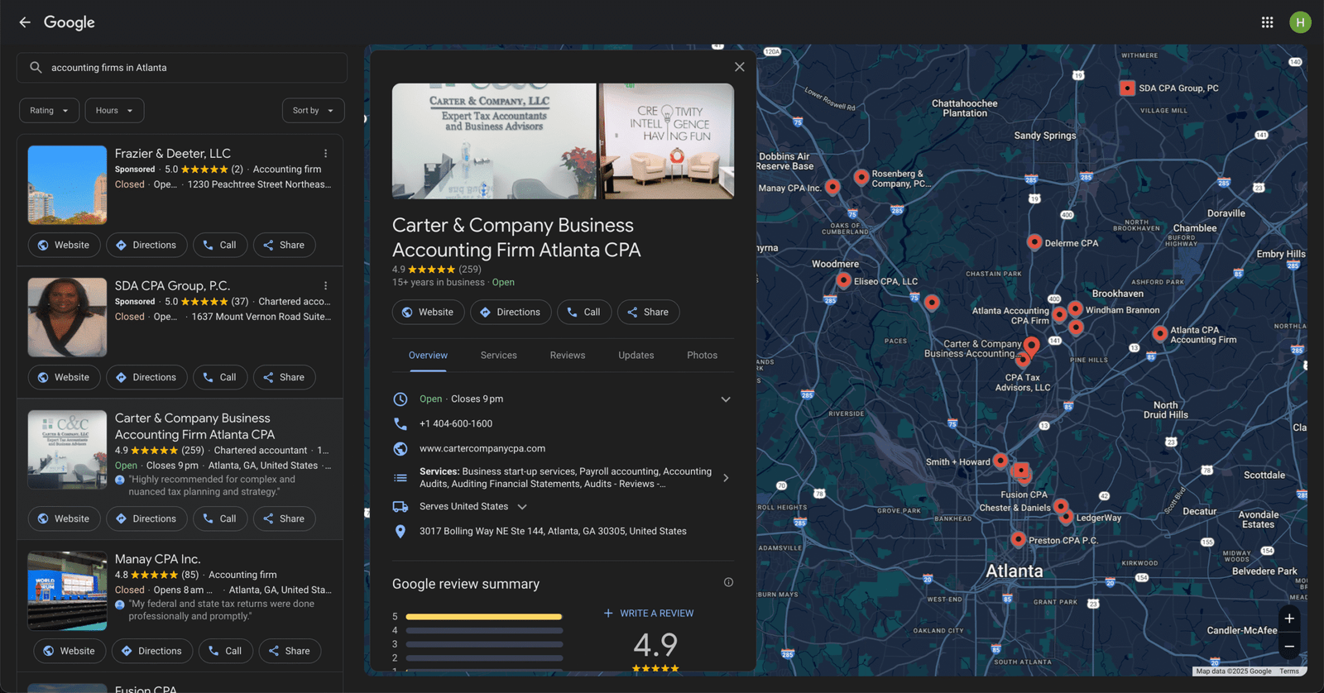
Task: Open the account avatar labeled H
Action: [x=1300, y=22]
